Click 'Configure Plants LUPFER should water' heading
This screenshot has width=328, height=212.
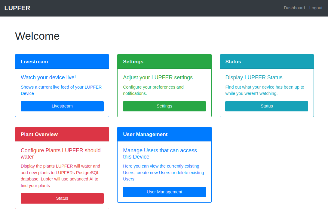(x=60, y=153)
